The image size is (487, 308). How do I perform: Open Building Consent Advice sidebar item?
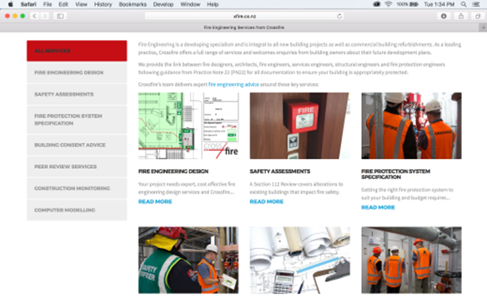pyautogui.click(x=77, y=145)
